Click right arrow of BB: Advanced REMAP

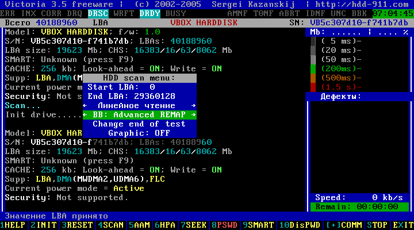point(194,115)
